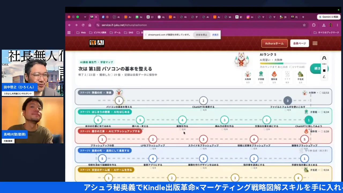This screenshot has width=343, height=193.
Task: Open lesson 1 ChatGPTと話してみよう node
Action: tap(309, 120)
